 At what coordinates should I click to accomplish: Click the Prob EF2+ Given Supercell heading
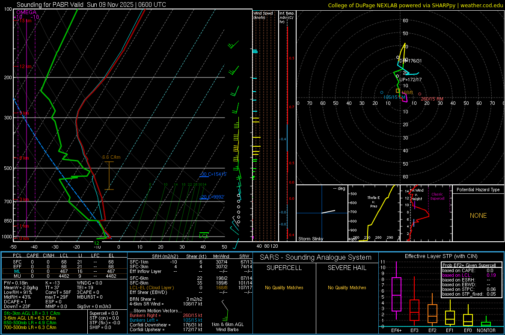tap(469, 265)
